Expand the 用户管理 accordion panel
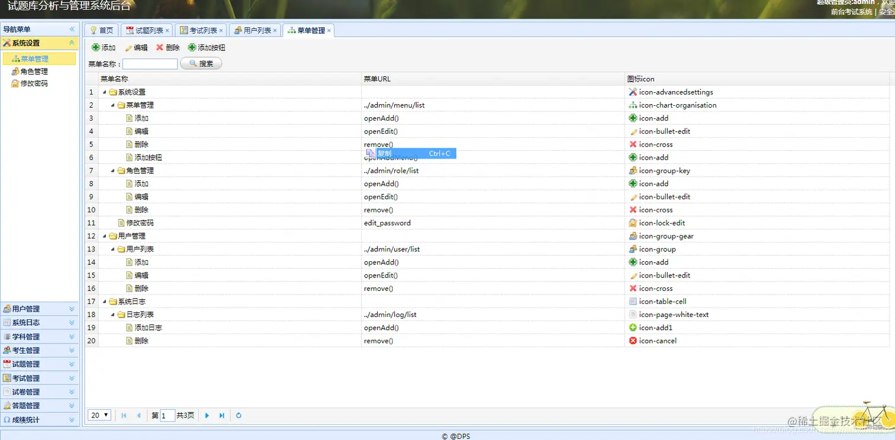 (x=39, y=309)
